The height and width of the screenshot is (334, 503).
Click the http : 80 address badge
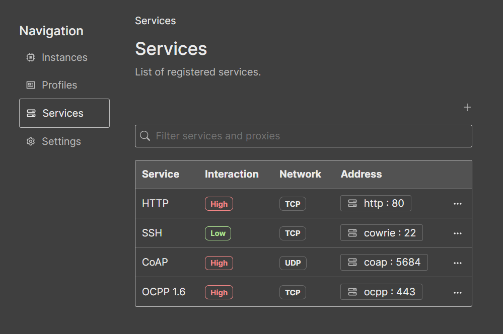click(376, 203)
